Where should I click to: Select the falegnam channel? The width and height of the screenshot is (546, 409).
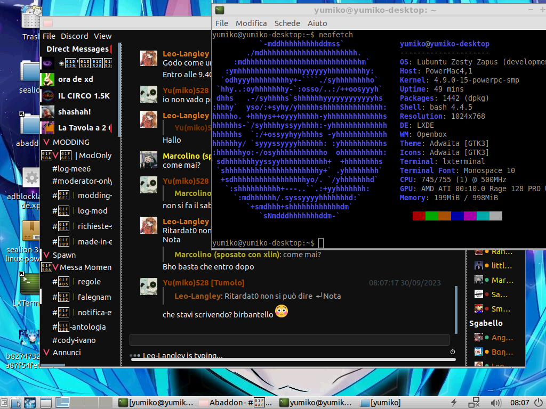pyautogui.click(x=82, y=297)
